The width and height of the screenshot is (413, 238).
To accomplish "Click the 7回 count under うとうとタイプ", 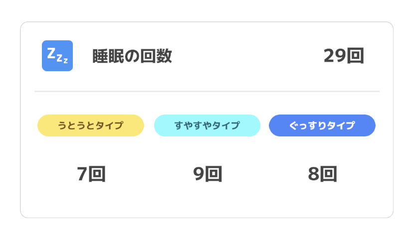I will (91, 174).
